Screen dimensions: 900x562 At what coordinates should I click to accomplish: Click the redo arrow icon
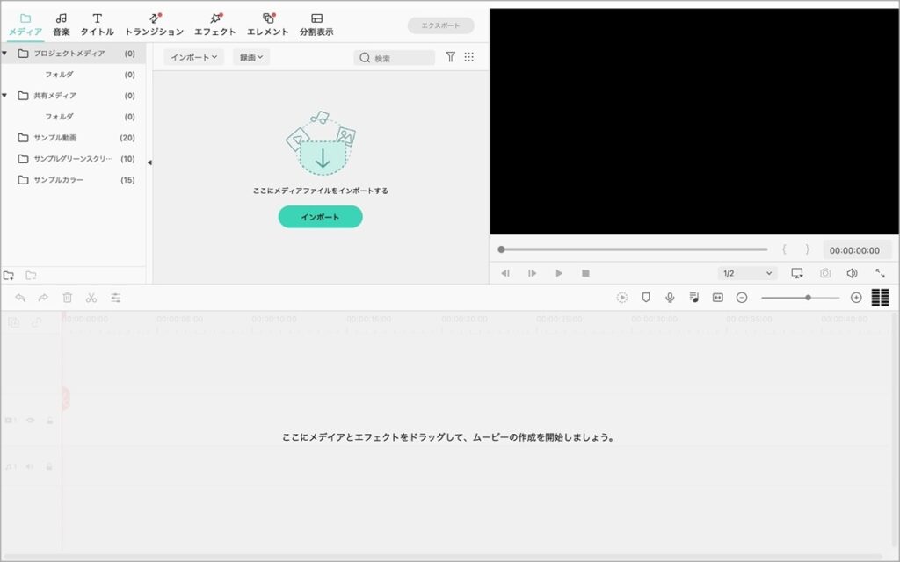[x=43, y=298]
